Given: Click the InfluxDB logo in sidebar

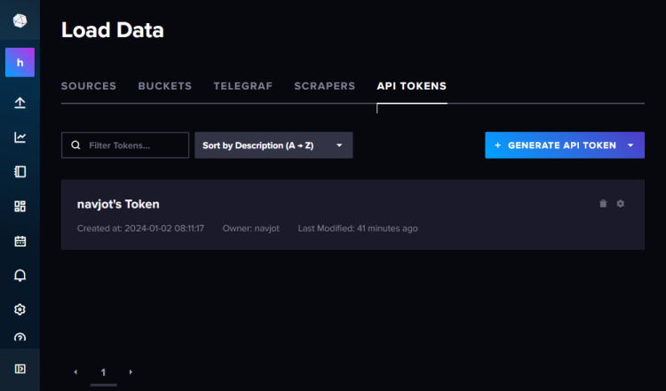Looking at the screenshot, I should click(20, 20).
